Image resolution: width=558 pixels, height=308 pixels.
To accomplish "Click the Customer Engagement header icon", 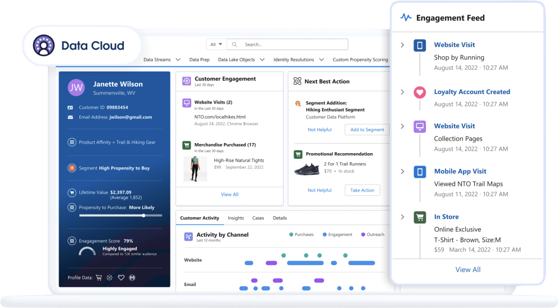I will (187, 81).
